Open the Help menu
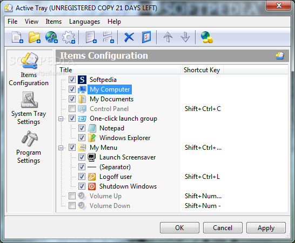Viewport: 295px width, 243px height. coord(114,22)
